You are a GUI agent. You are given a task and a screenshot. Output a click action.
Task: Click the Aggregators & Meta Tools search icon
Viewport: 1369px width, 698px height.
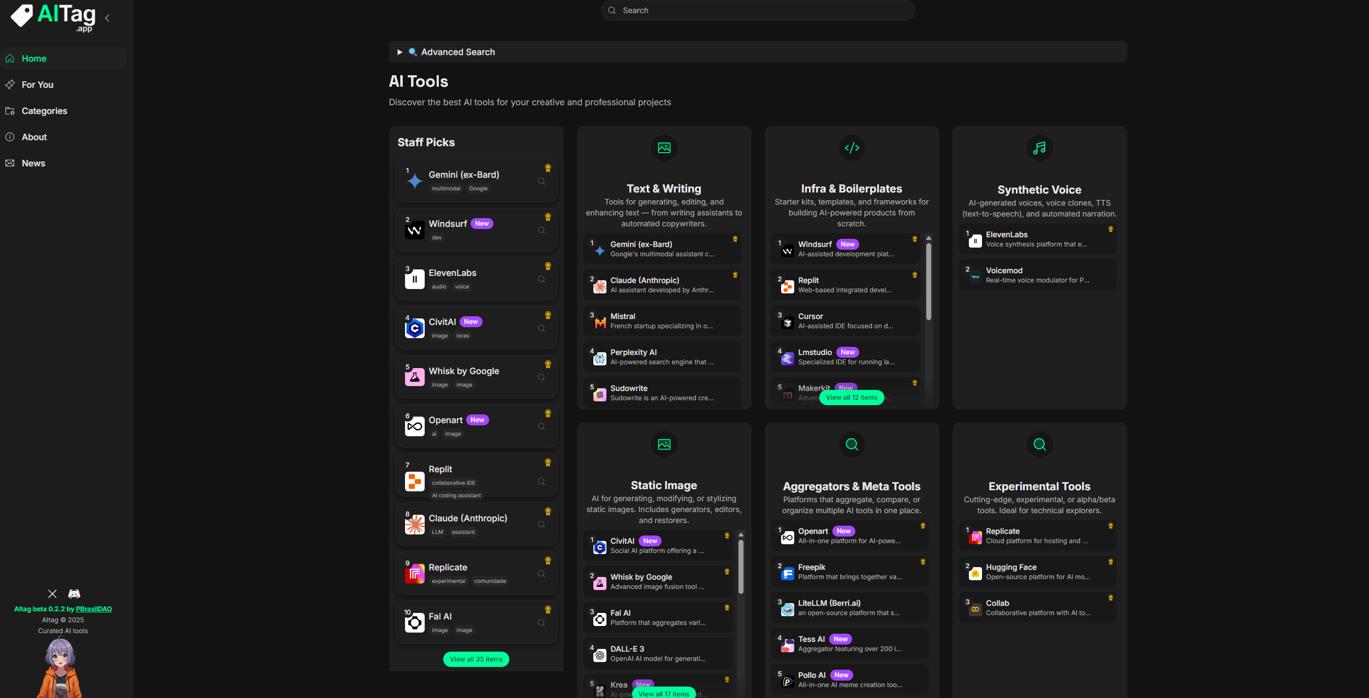[x=852, y=444]
